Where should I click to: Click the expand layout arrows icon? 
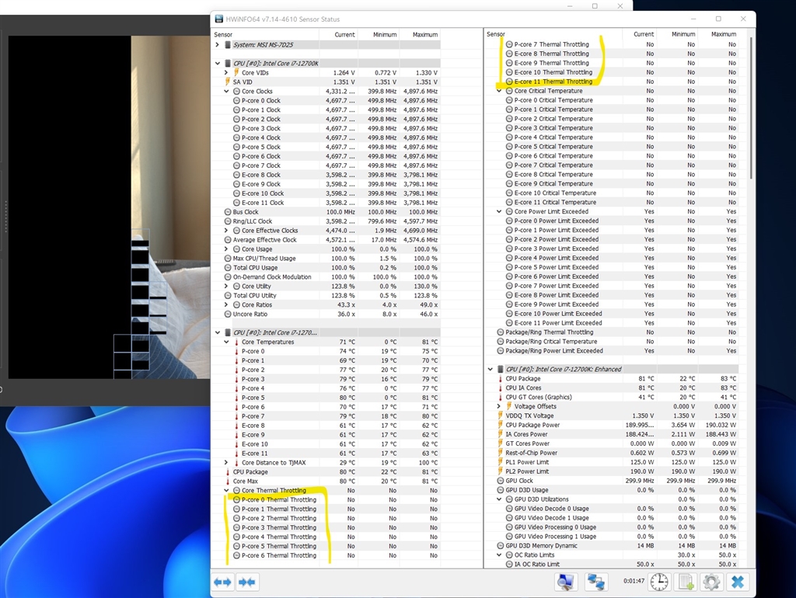tap(222, 582)
